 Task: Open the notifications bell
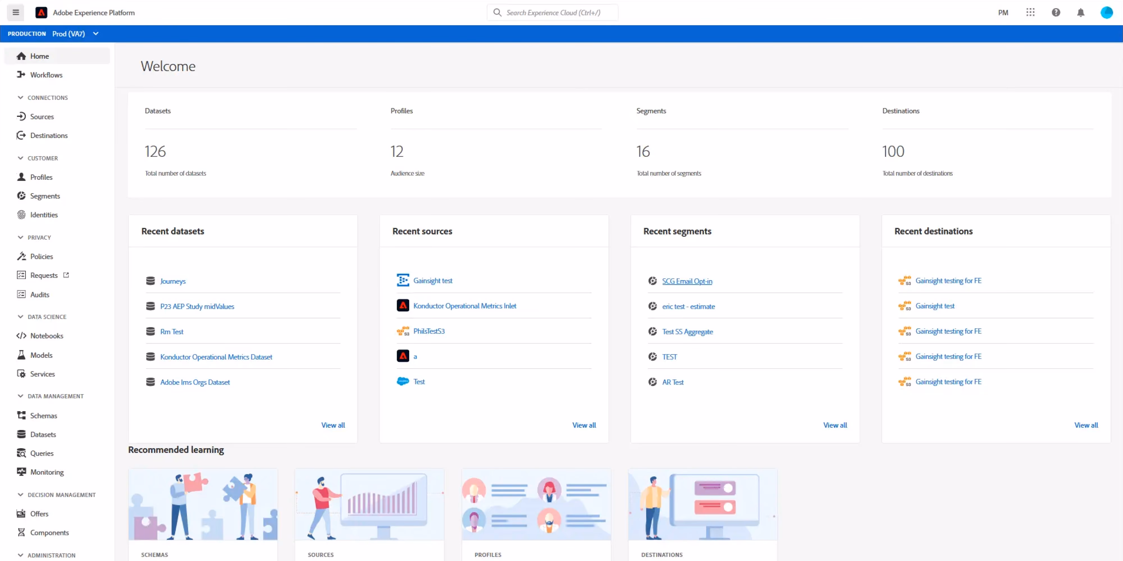pyautogui.click(x=1081, y=13)
